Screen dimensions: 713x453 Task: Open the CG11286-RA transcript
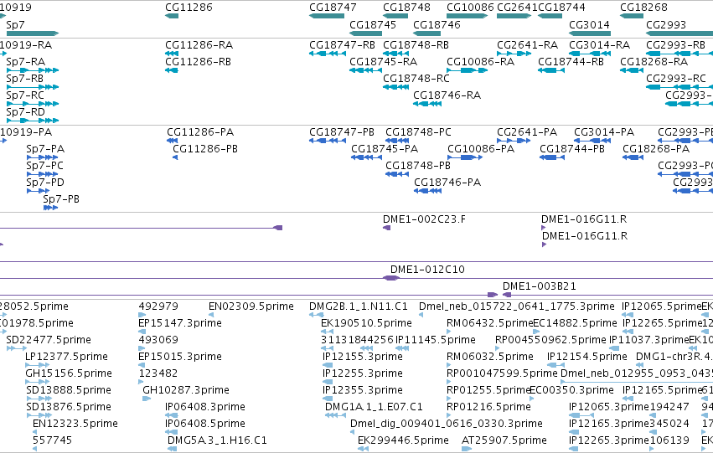[x=199, y=45]
